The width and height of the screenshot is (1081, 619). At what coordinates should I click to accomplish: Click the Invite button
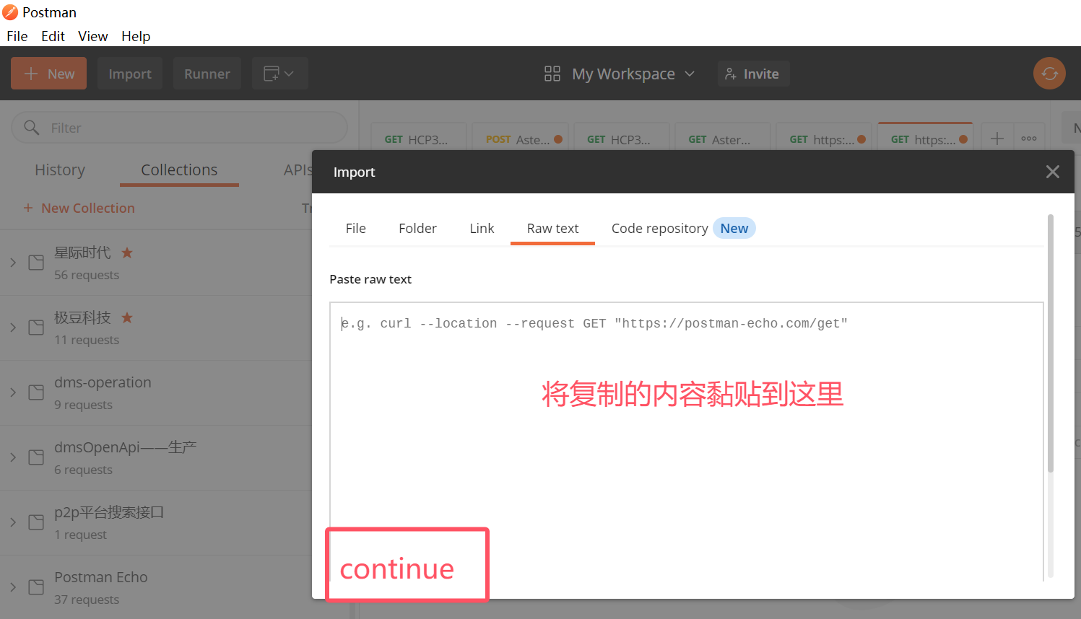(x=753, y=74)
